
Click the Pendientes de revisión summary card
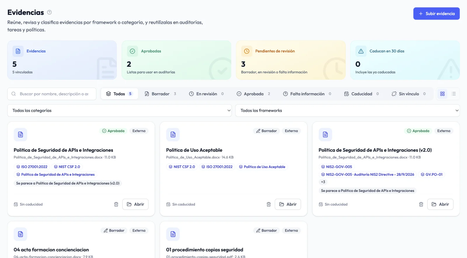point(291,60)
